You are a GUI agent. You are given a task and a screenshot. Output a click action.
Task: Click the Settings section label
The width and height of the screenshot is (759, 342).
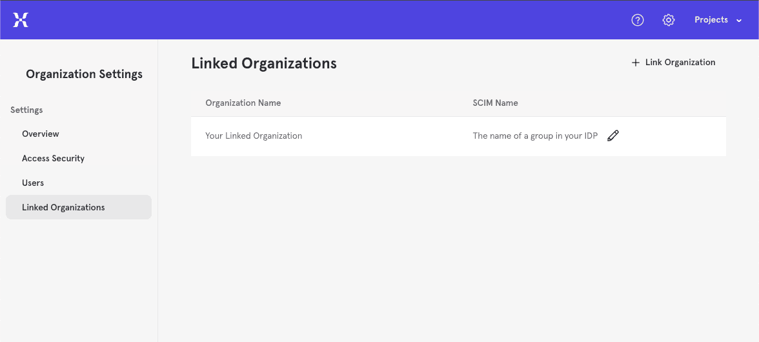[26, 110]
